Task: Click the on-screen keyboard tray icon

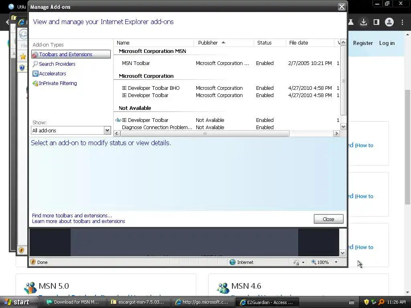Action: click(x=352, y=302)
